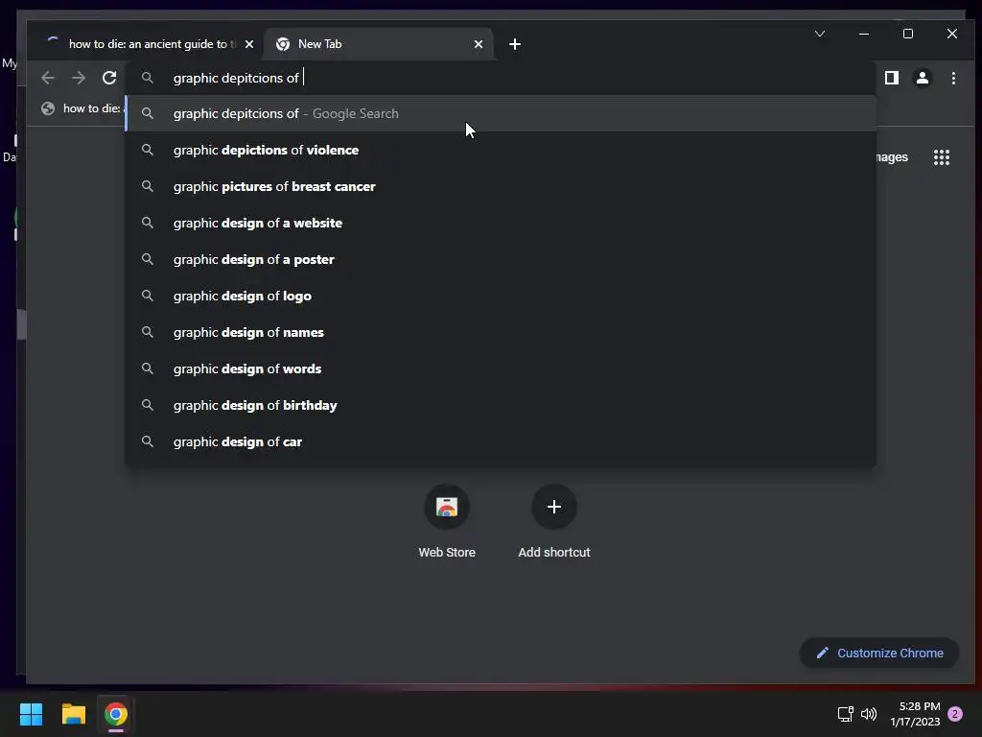The width and height of the screenshot is (982, 737).
Task: Go back with the back arrow
Action: [48, 78]
